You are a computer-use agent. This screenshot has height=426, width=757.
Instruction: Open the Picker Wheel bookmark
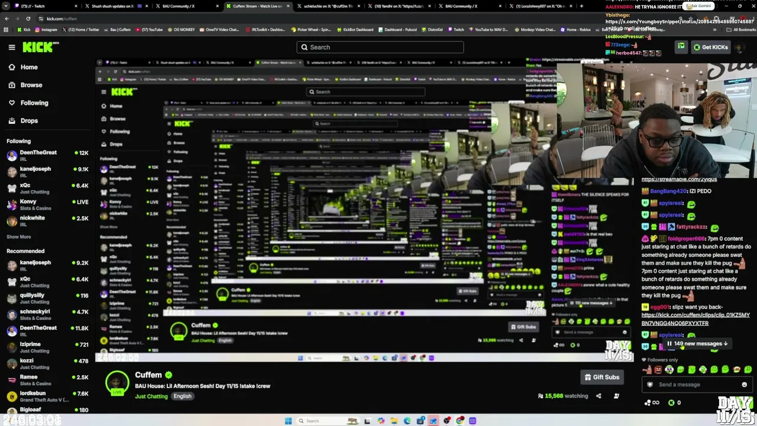pos(311,30)
